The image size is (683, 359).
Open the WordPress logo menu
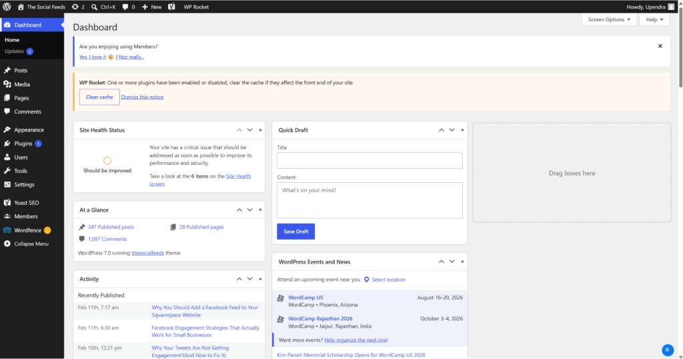(7, 7)
